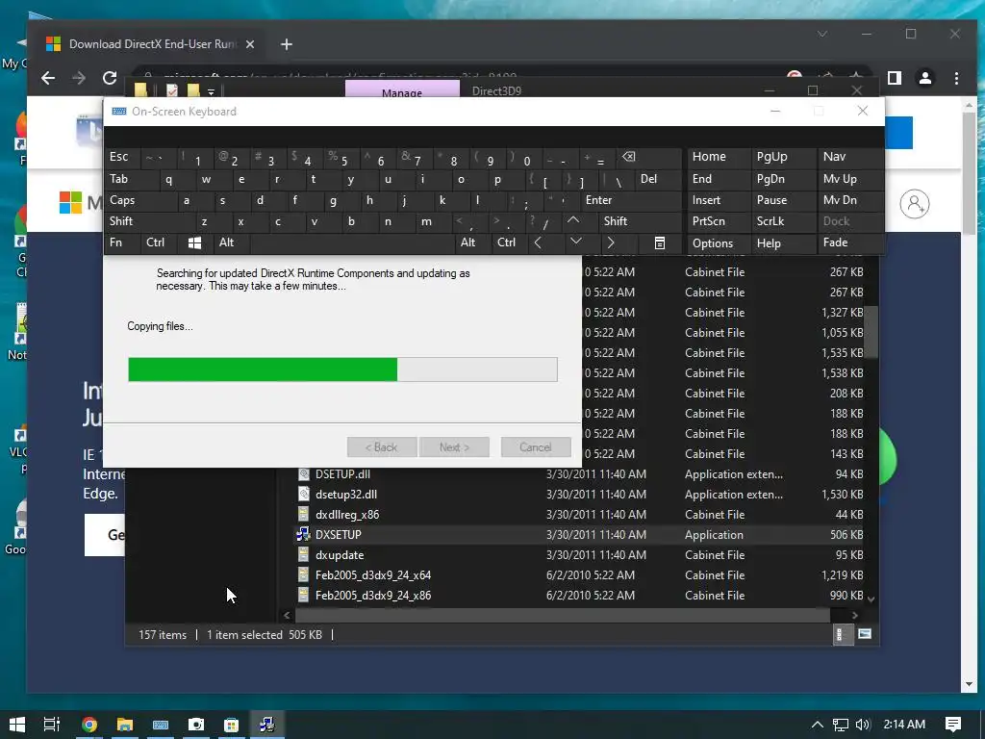Click Back in DirectX setup dialog
985x739 pixels.
click(381, 447)
